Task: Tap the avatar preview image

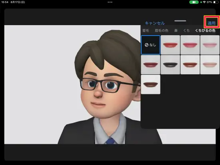Action: pos(72,85)
